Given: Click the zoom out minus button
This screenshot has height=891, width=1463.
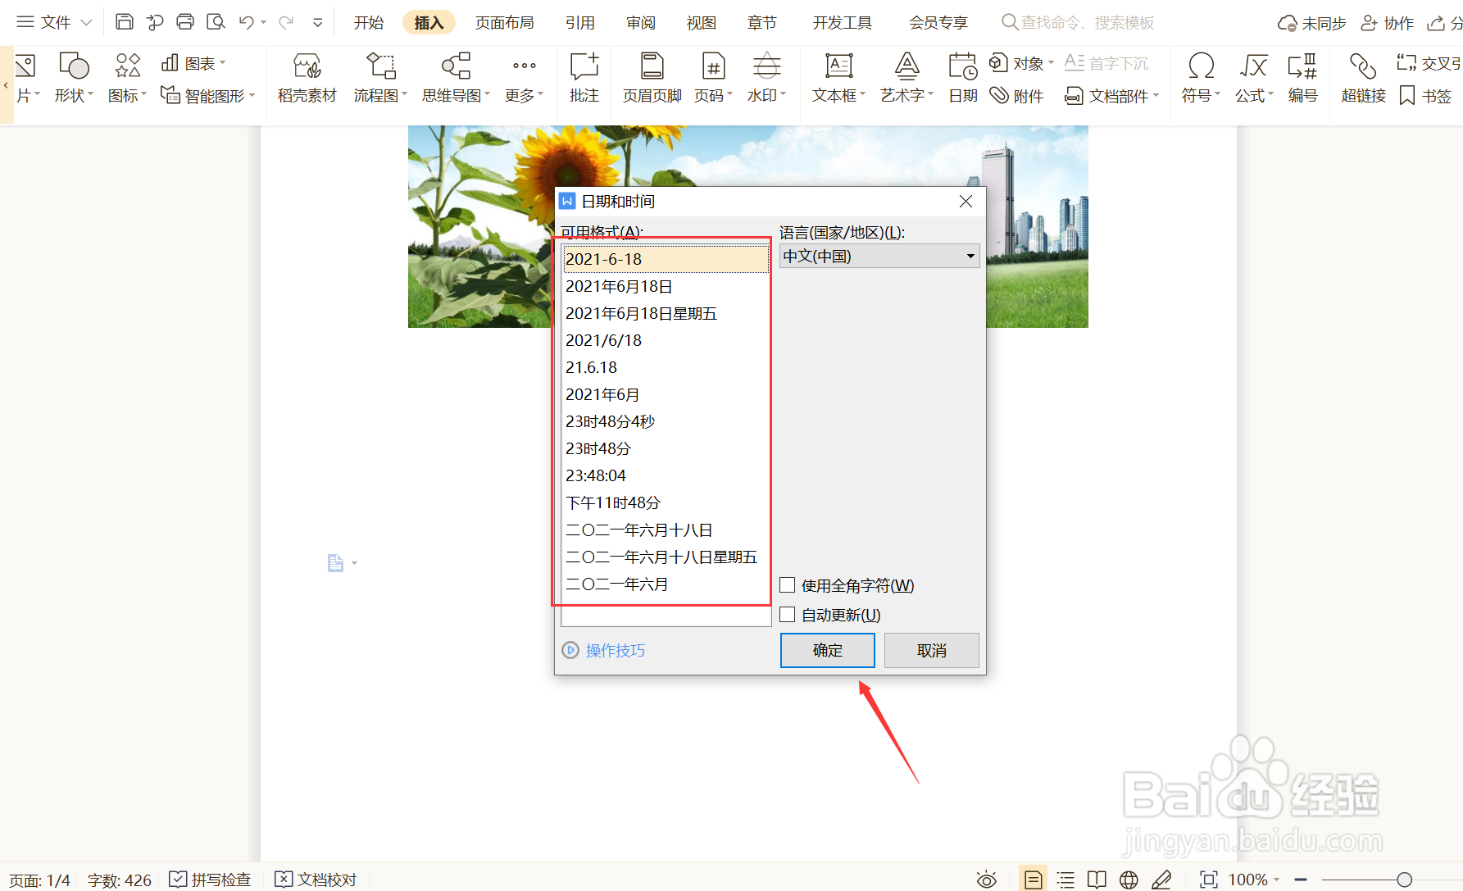Looking at the screenshot, I should [1301, 880].
